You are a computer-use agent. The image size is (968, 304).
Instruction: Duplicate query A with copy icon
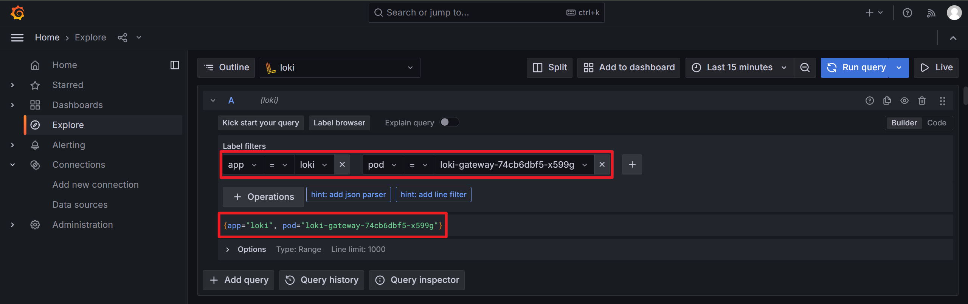[887, 100]
